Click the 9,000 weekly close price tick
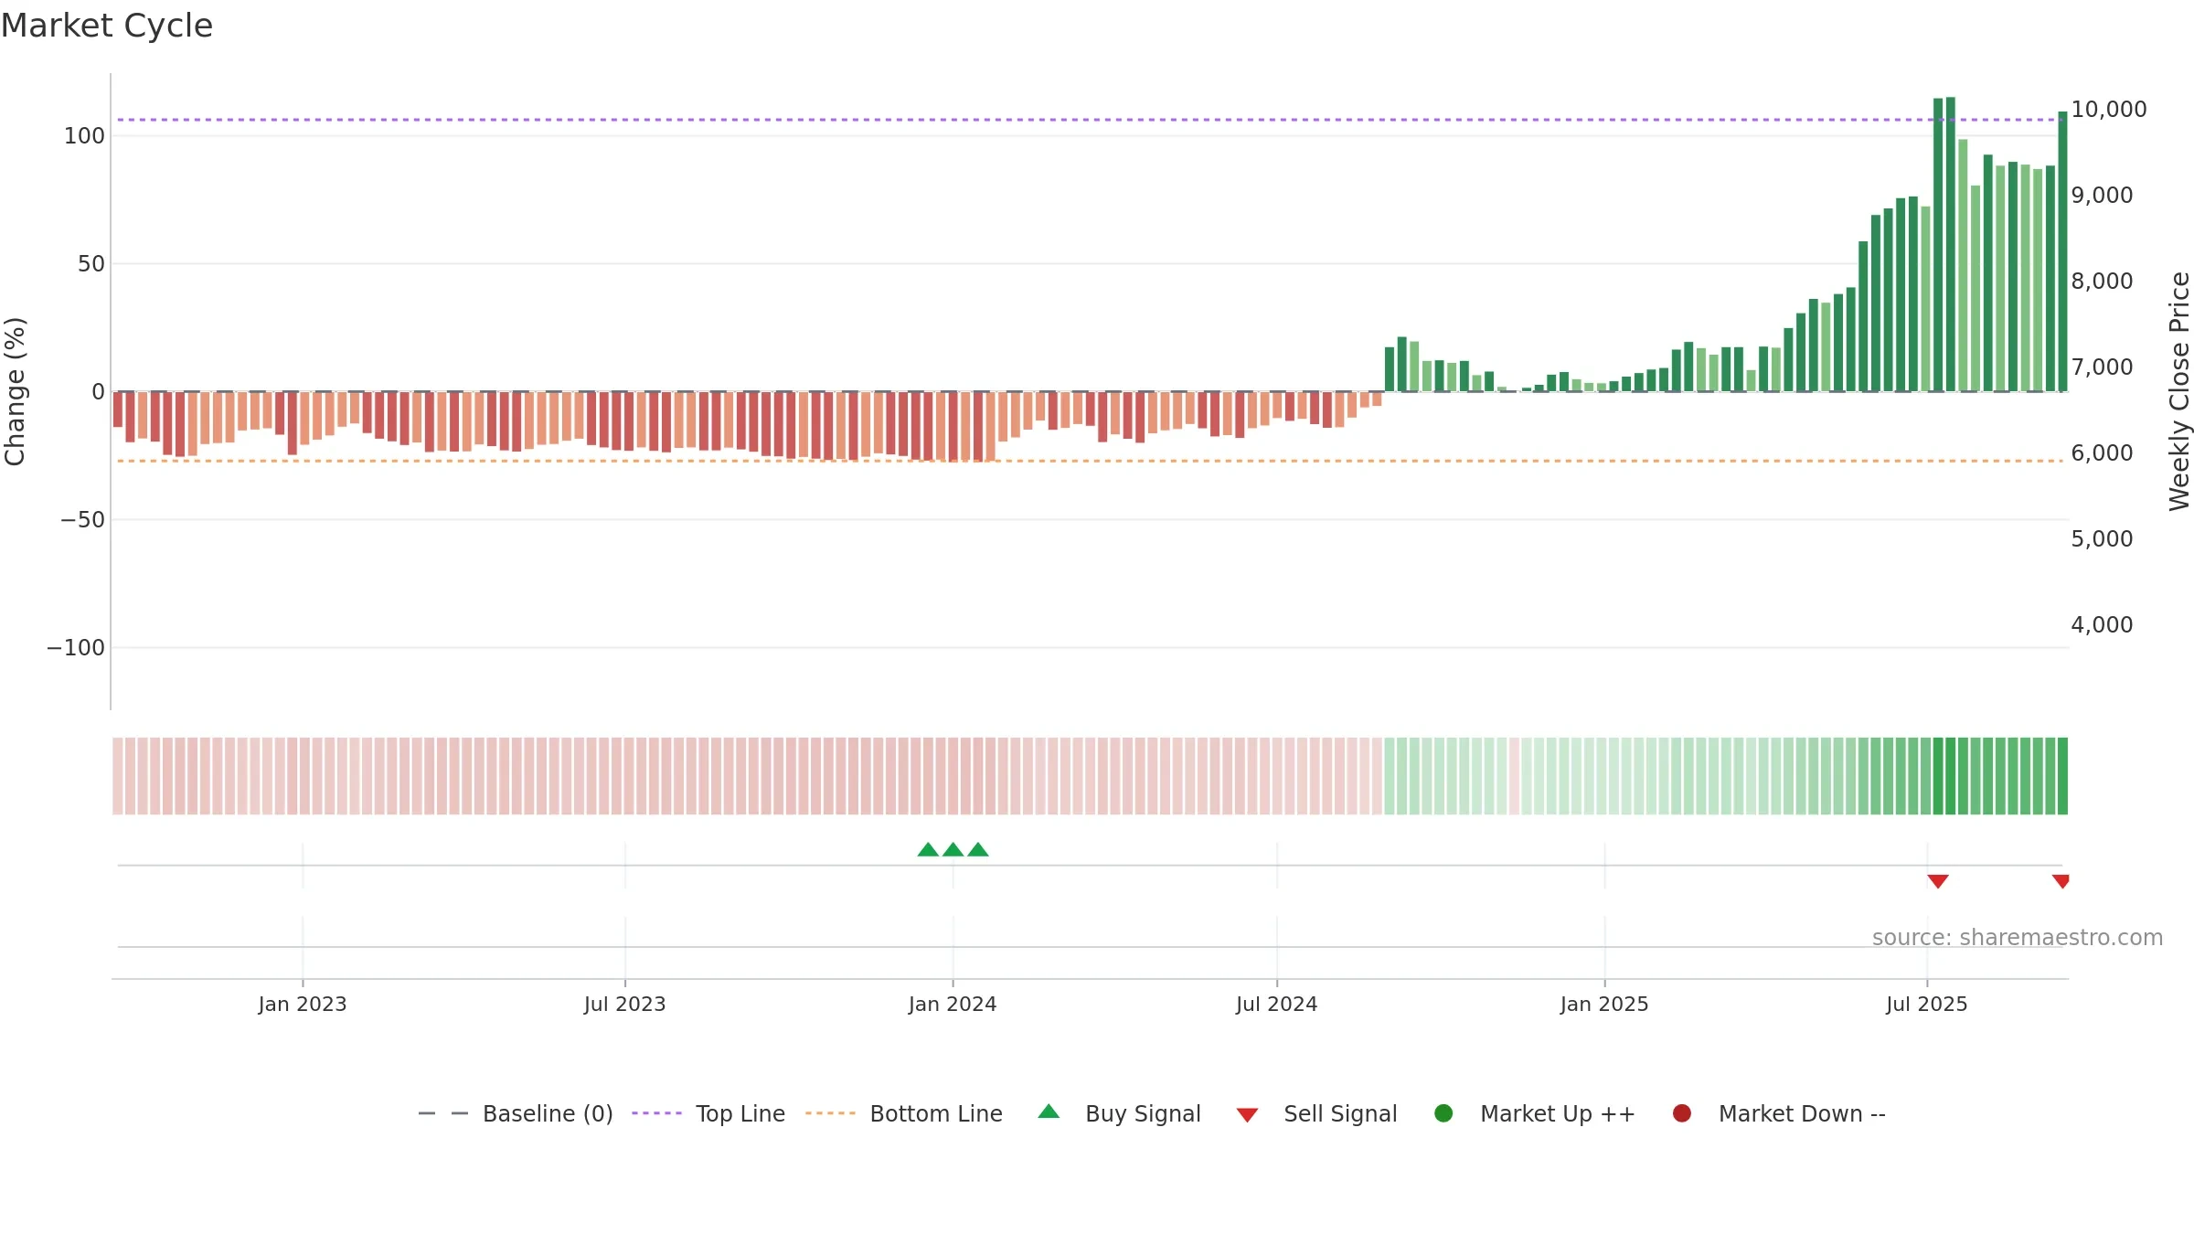Viewport: 2194px width, 1234px height. [x=2102, y=196]
